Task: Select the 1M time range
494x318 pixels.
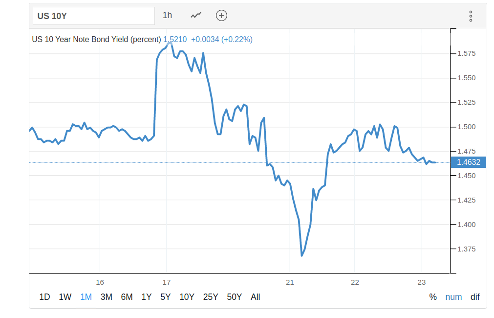Action: tap(86, 297)
